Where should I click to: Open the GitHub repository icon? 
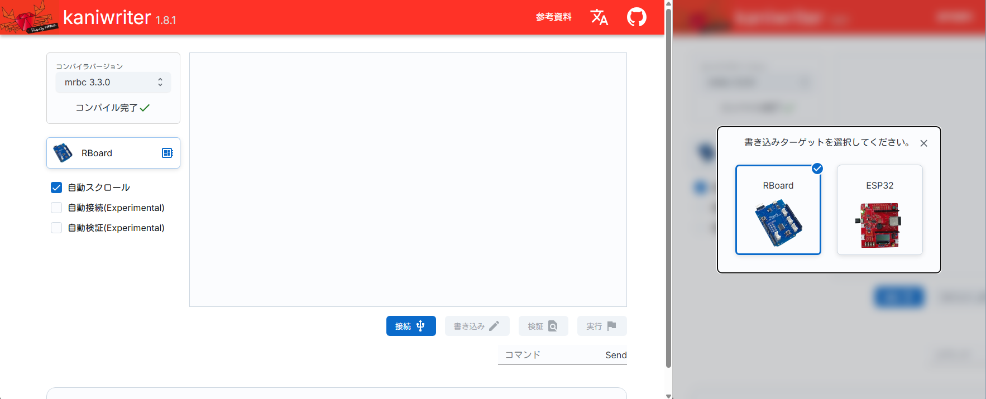coord(636,17)
